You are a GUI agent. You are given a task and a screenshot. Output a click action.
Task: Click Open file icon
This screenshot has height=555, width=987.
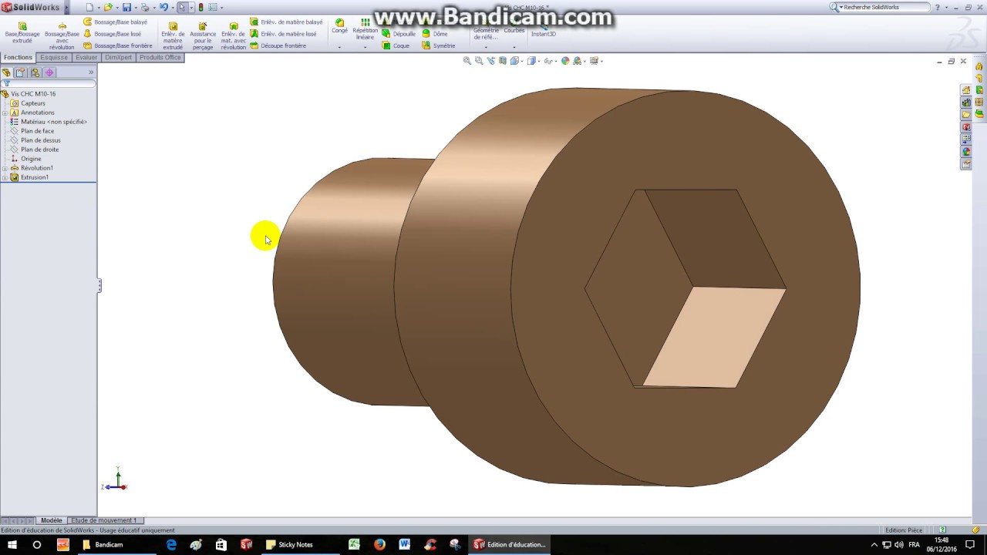[108, 7]
